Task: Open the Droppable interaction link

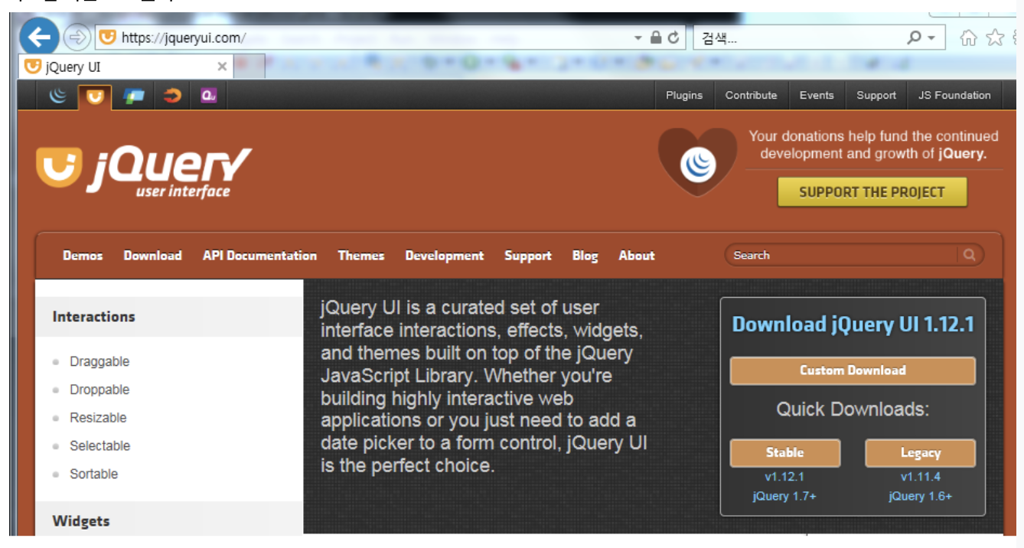Action: tap(99, 390)
